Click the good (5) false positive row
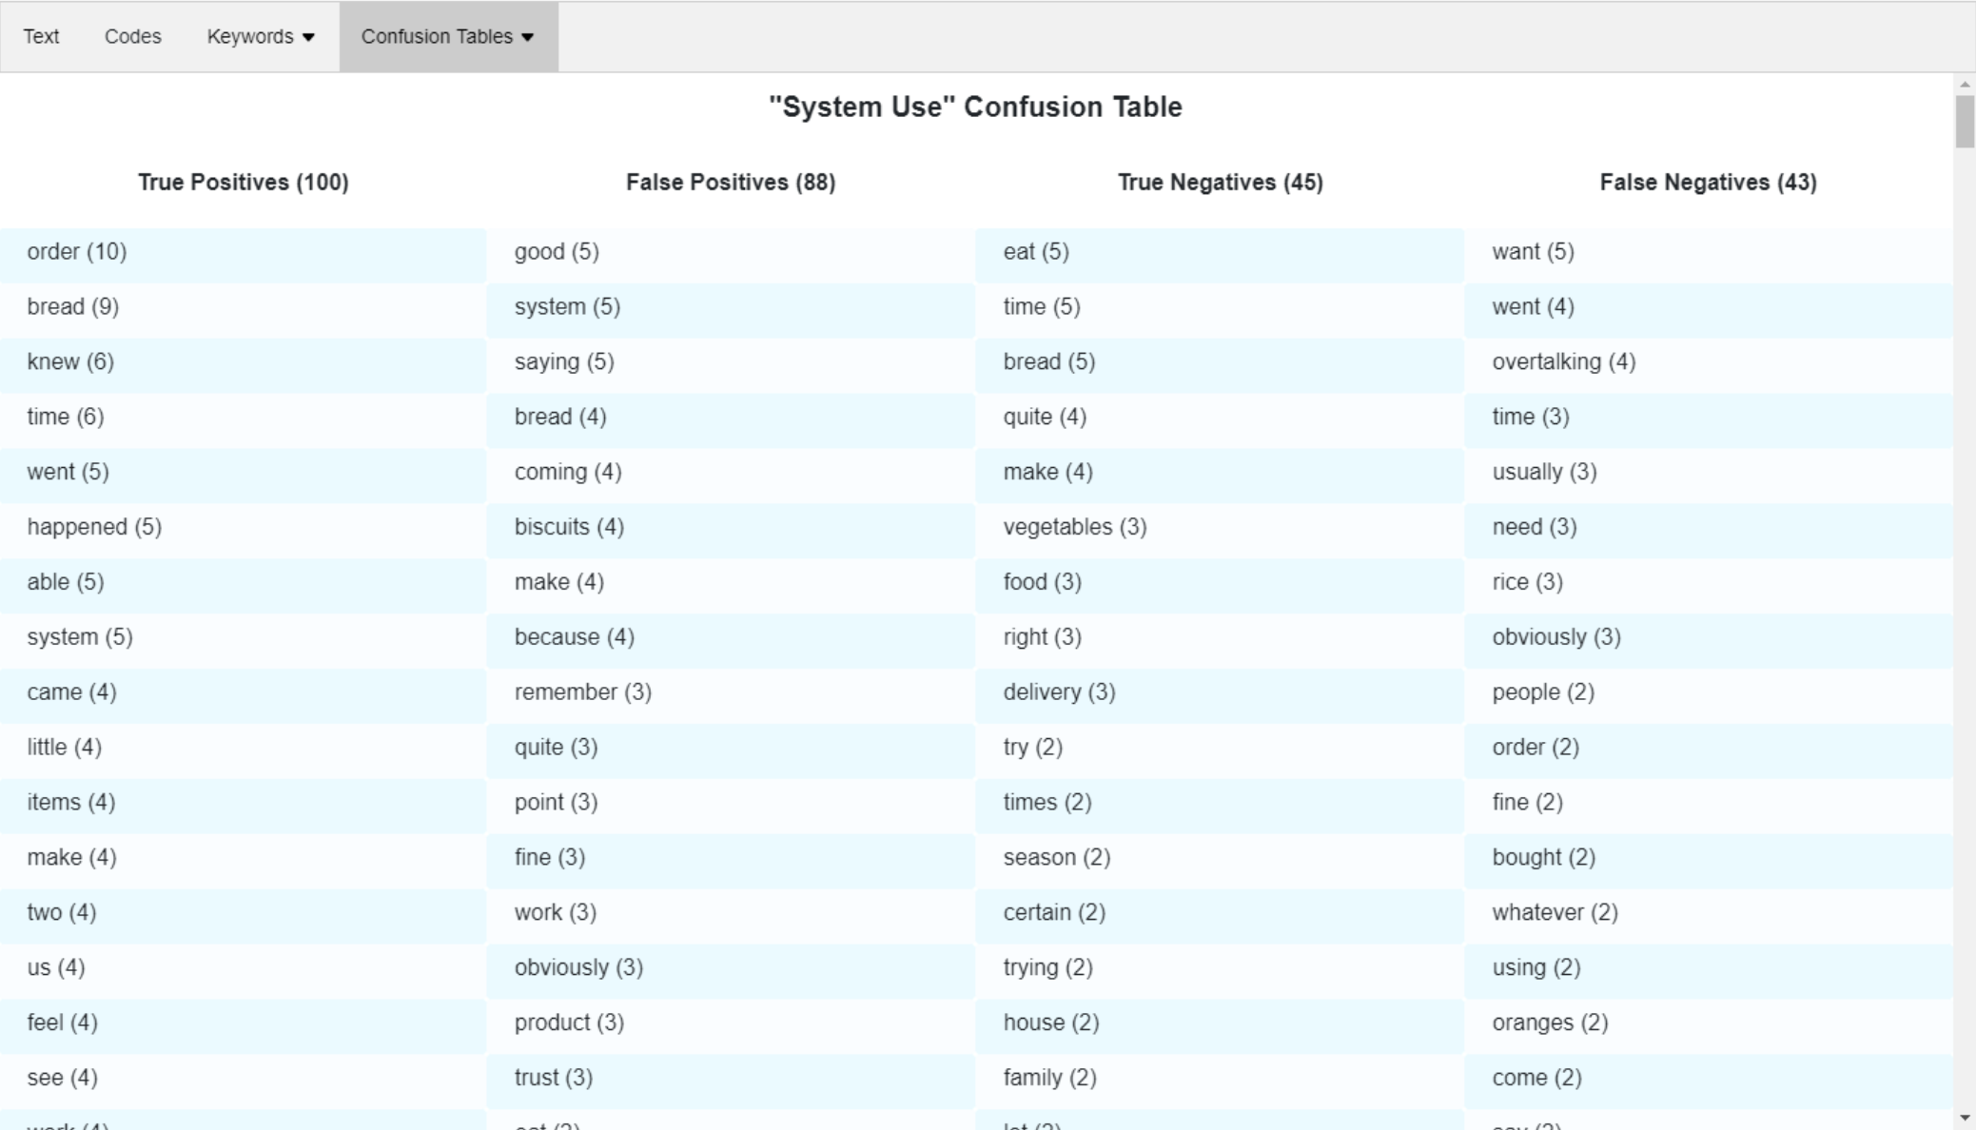Viewport: 1976px width, 1130px height. point(730,251)
